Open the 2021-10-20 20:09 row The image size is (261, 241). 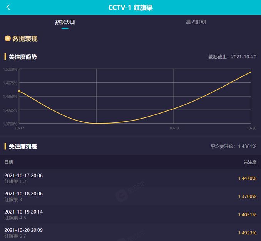tap(130, 233)
